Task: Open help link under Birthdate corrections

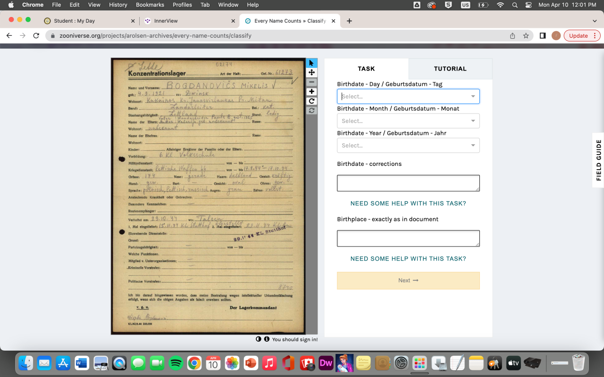Action: click(408, 204)
